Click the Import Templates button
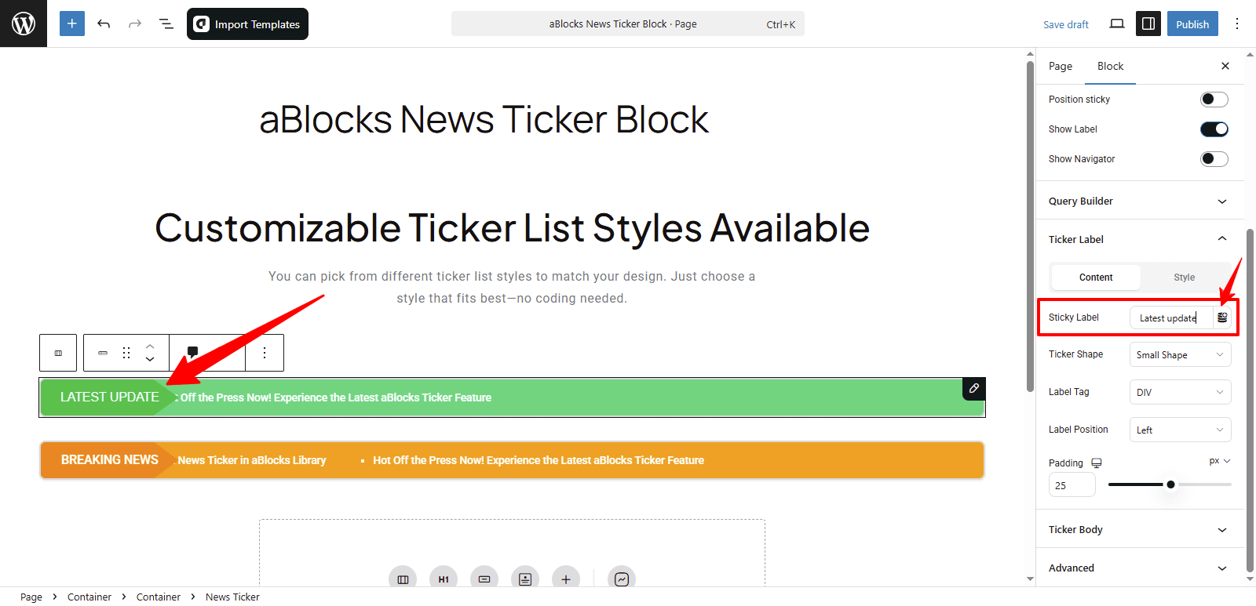1256x606 pixels. (247, 24)
